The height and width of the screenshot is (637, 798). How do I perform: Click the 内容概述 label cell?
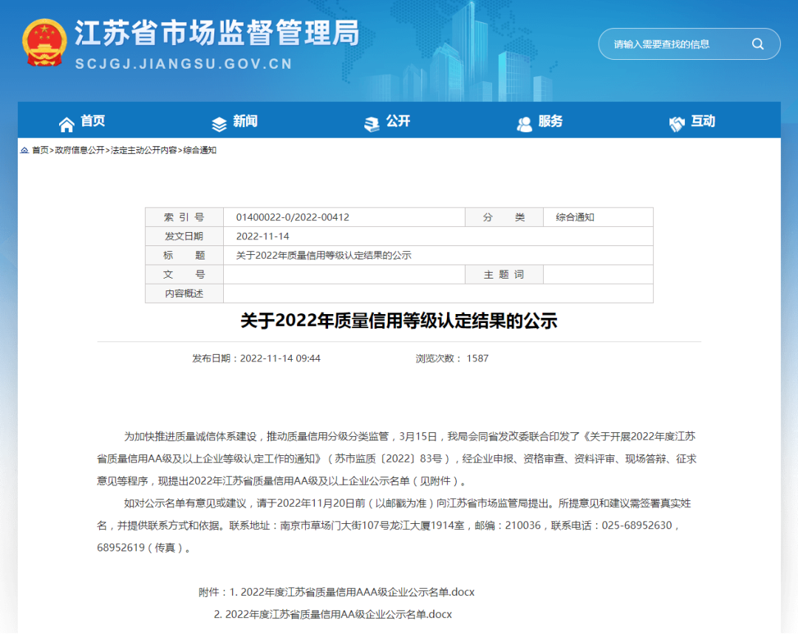(184, 294)
